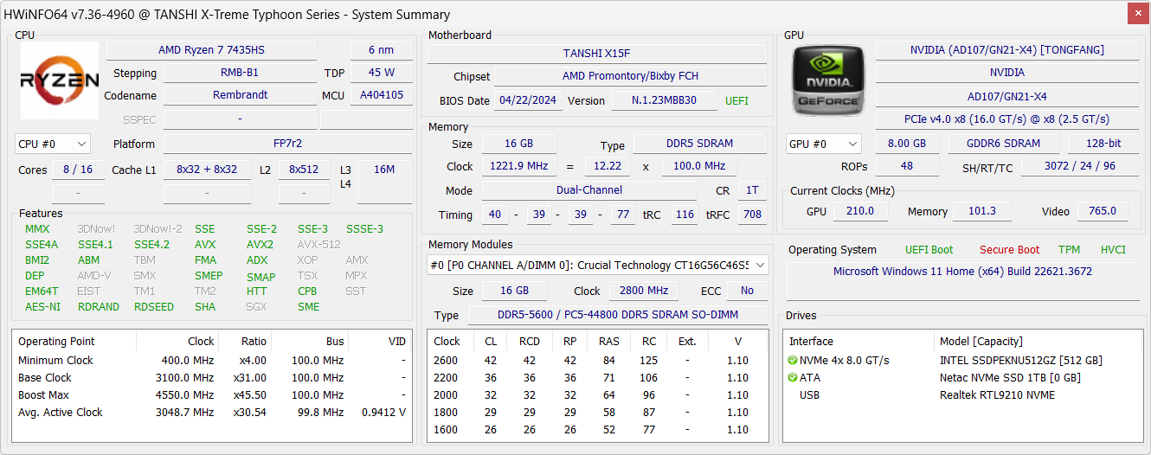The height and width of the screenshot is (455, 1151).
Task: Select the GDDR6 SDRAM memory type value
Action: tap(1004, 144)
